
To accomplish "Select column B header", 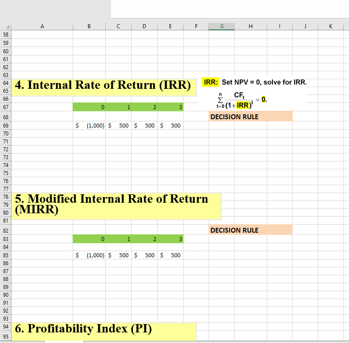I will click(89, 26).
